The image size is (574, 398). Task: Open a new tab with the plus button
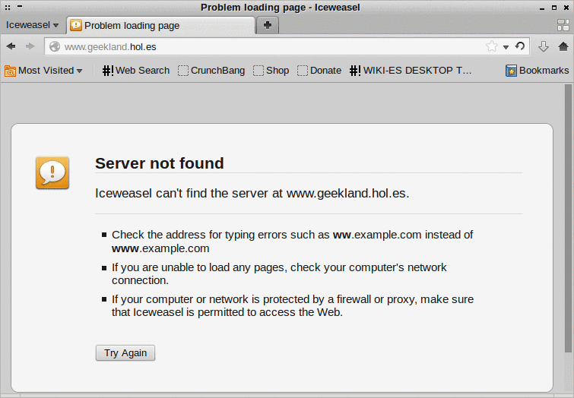[268, 25]
